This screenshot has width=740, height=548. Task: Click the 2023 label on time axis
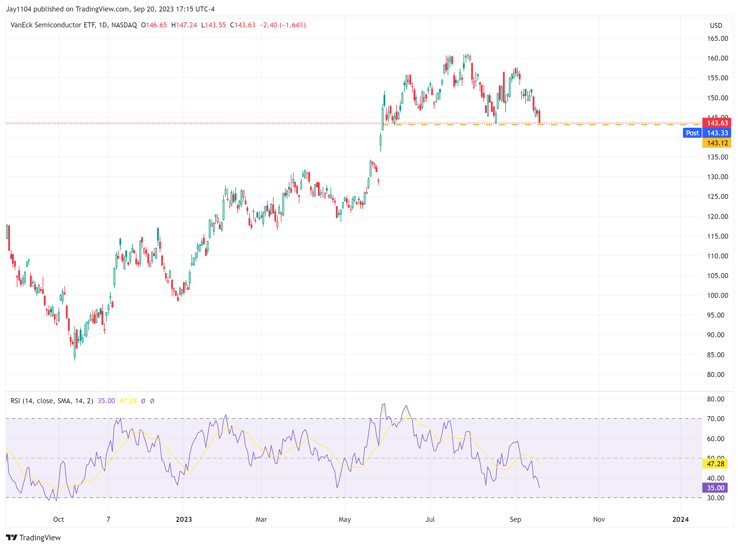pos(184,519)
